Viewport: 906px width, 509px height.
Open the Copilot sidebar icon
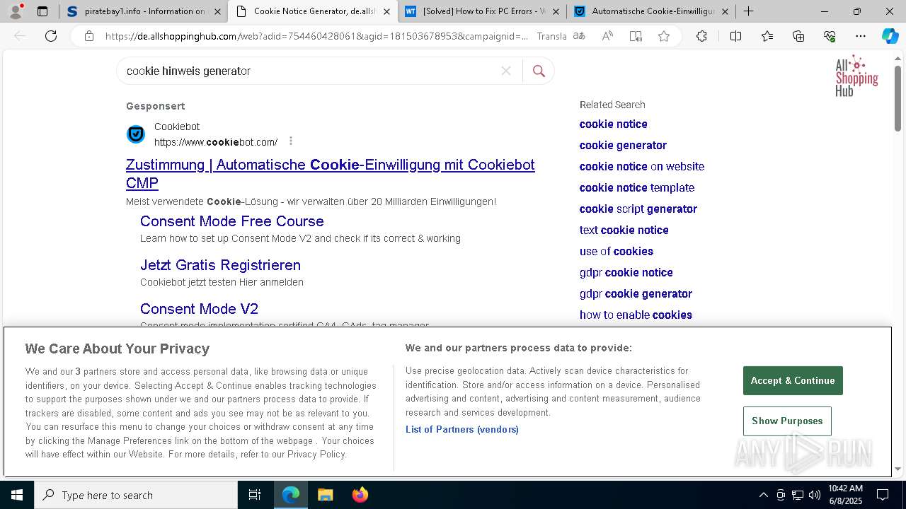click(x=890, y=36)
